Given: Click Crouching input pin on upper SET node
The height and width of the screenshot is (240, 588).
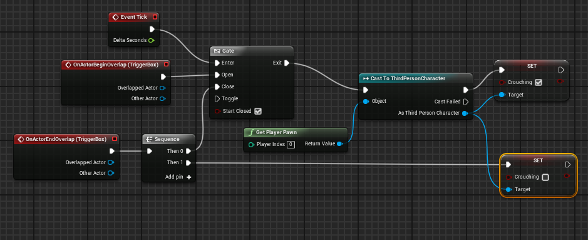Looking at the screenshot, I should (502, 83).
